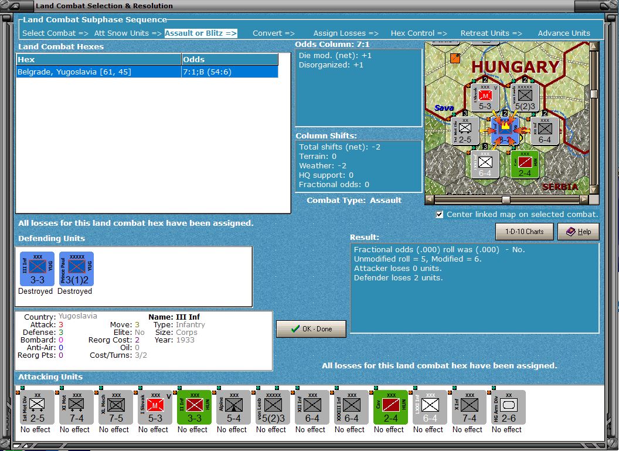Click the map scroll down arrow
Screen dimensions: 619x451
(594, 190)
